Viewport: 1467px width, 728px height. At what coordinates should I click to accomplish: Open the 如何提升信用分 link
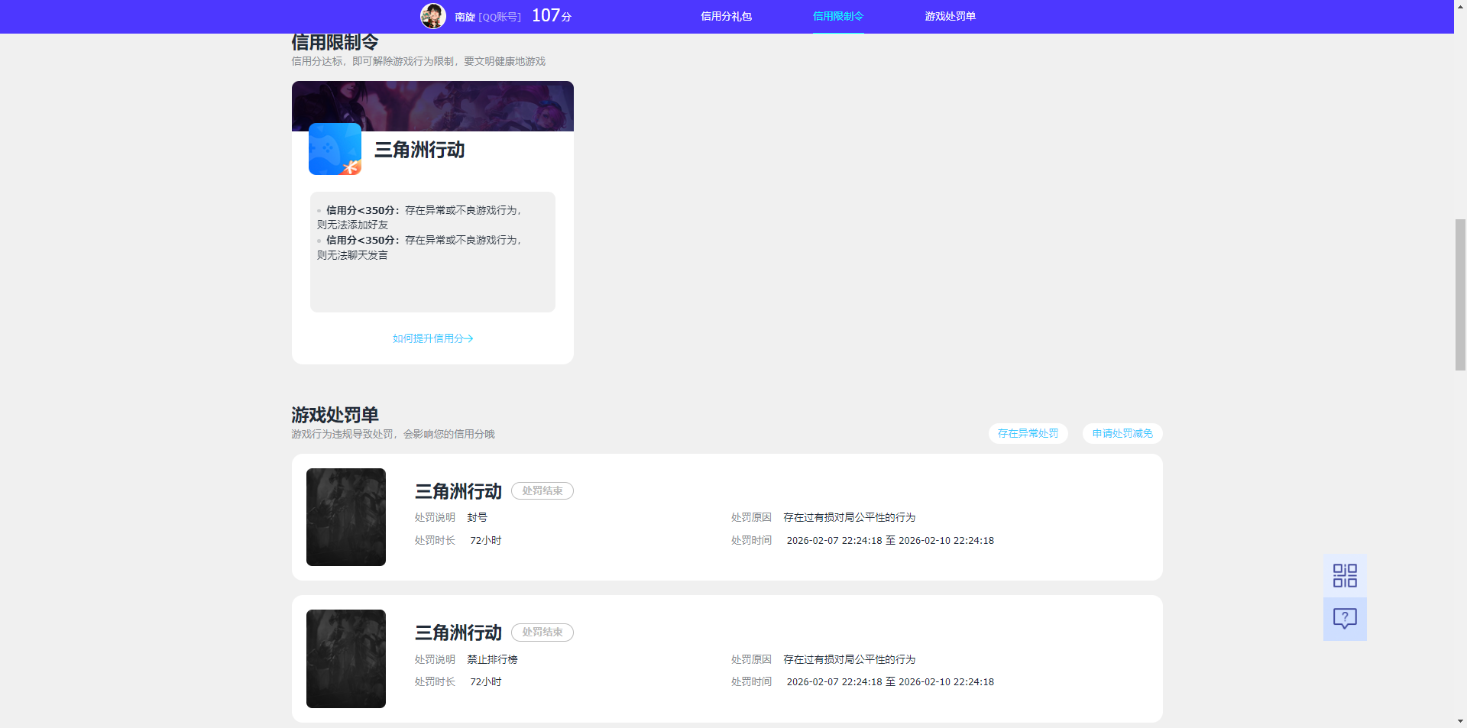click(433, 338)
